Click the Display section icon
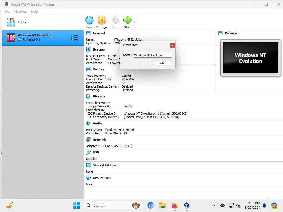283x212 pixels. (x=88, y=69)
